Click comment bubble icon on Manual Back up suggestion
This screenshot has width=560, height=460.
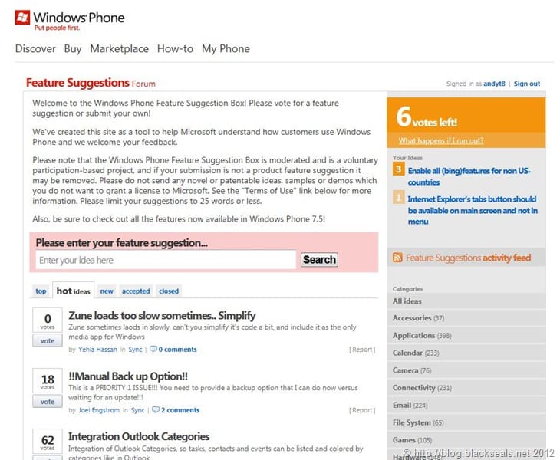point(153,410)
